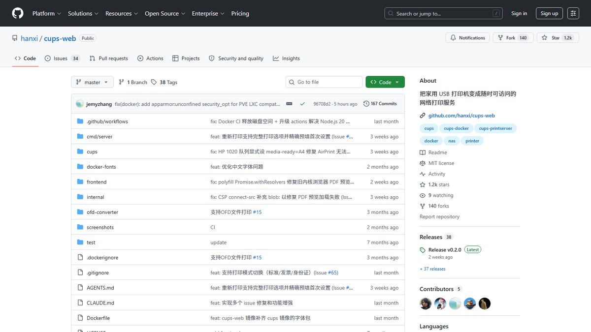Viewport: 591px width, 332px height.
Task: Expand the Resources navigation menu
Action: (x=122, y=13)
